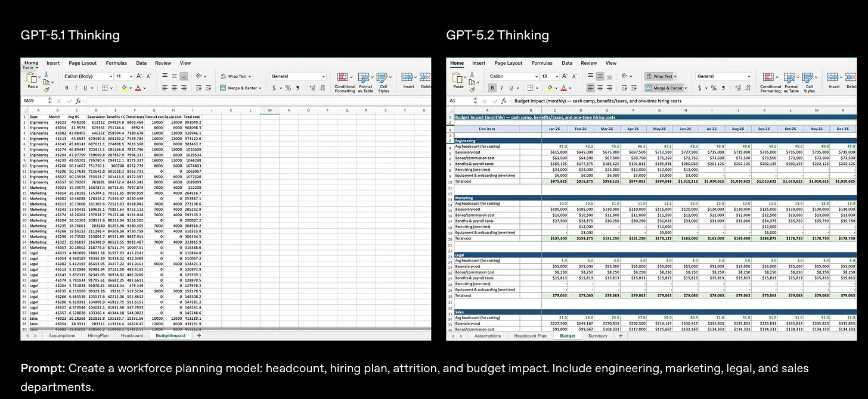Toggle center horizontal alignment in left Excel window
This screenshot has height=399, width=868.
(174, 88)
